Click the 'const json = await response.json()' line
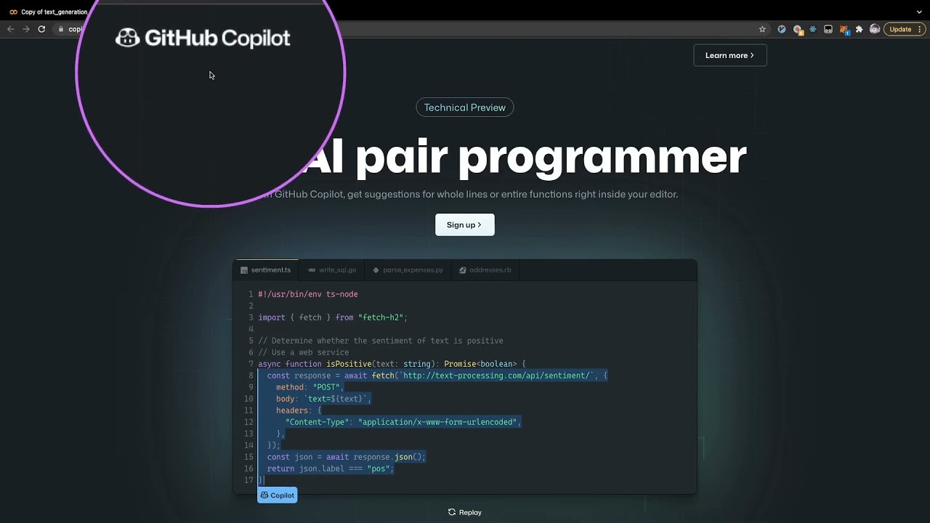Viewport: 930px width, 523px height. (x=347, y=457)
